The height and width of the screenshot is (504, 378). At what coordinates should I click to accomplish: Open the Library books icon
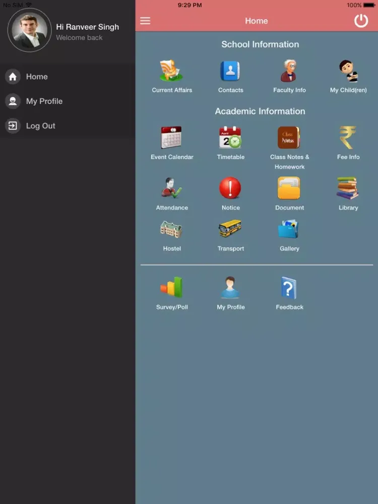348,188
